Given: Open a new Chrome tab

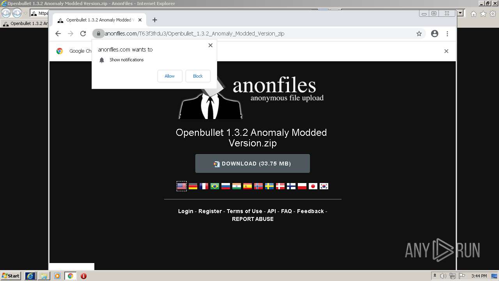Looking at the screenshot, I should (155, 20).
